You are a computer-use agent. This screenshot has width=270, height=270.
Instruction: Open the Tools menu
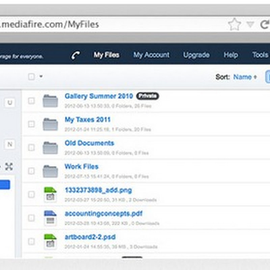click(x=260, y=55)
